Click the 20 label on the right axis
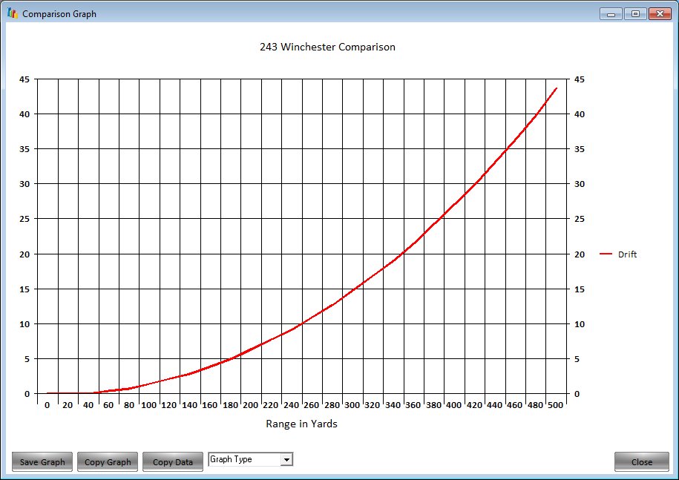Screen dimensions: 679x480 coord(580,254)
